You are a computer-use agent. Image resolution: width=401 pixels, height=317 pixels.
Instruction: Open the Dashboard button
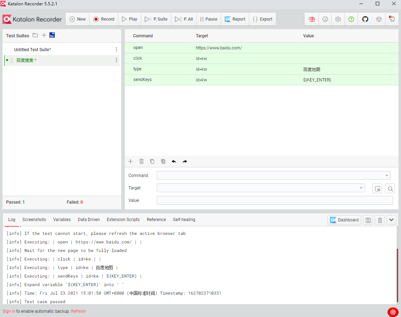point(344,220)
